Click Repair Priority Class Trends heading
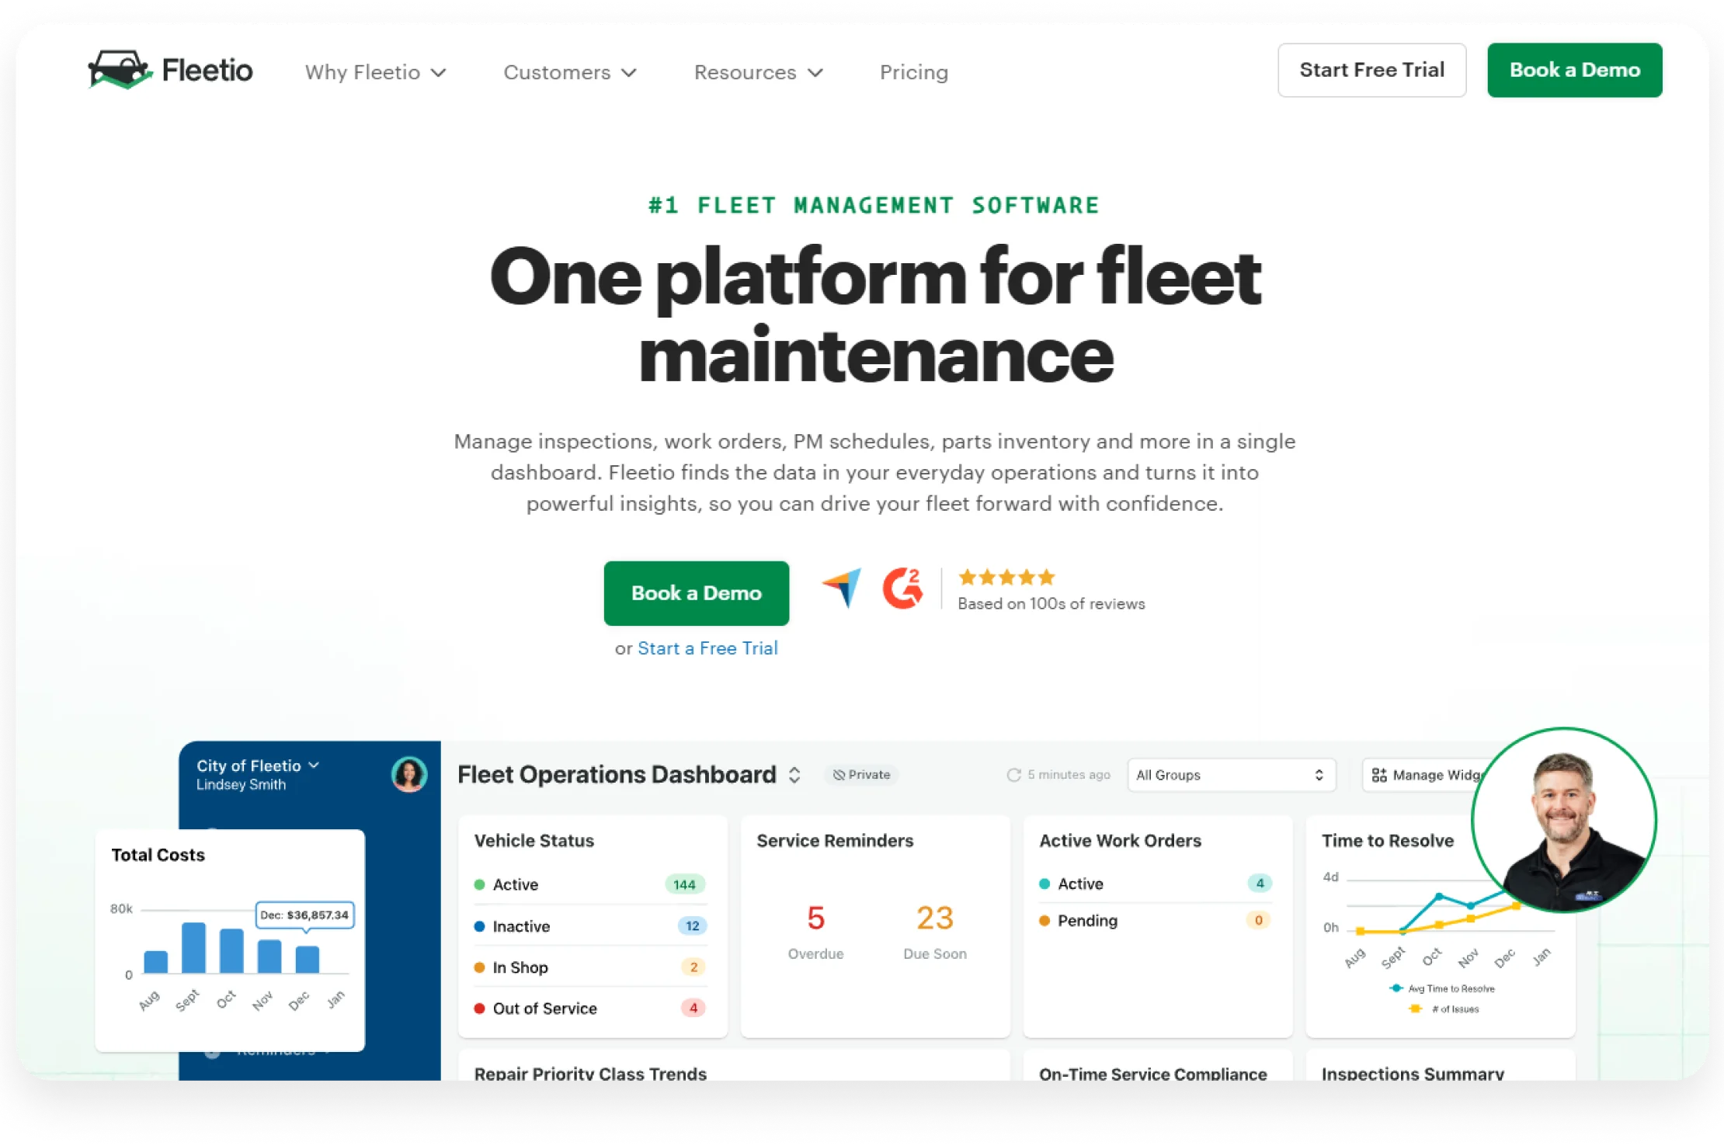The image size is (1724, 1146). (590, 1073)
